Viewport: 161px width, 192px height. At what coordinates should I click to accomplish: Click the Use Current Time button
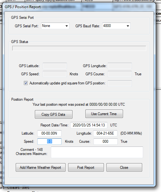point(104,114)
